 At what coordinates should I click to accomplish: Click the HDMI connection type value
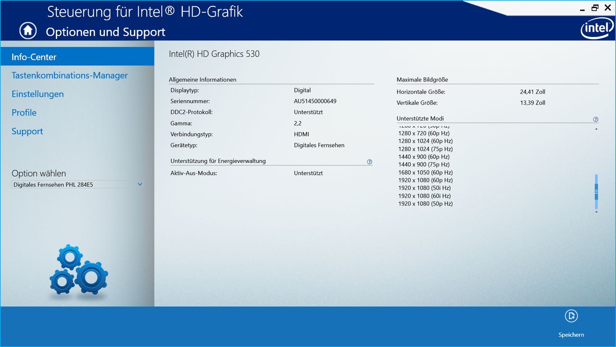click(302, 134)
